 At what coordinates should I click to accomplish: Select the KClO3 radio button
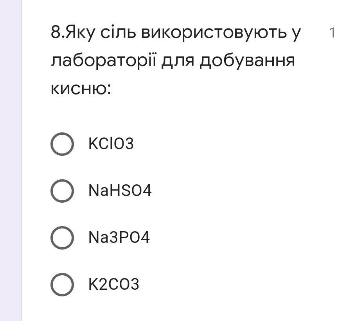tap(62, 144)
